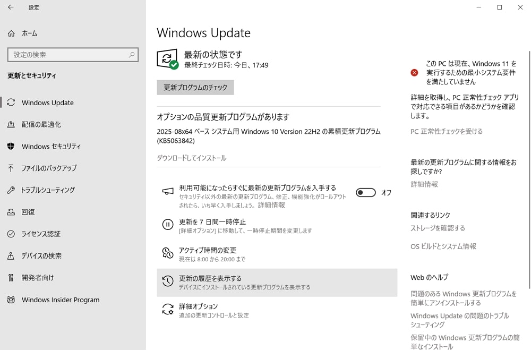This screenshot has width=531, height=350.
Task: Open 開発者向け settings
Action: tap(38, 277)
